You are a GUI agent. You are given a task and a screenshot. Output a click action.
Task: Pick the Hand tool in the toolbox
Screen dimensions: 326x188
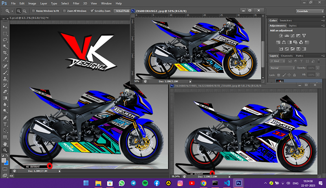click(5, 144)
